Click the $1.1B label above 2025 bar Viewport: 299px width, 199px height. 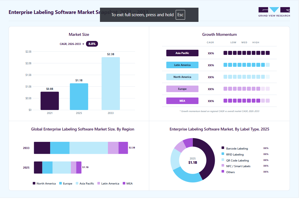(x=79, y=80)
